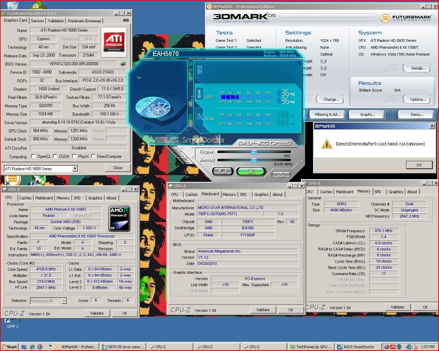This screenshot has height=351, width=439.
Task: Apply clocks with green SmartDoctor button
Action: pyautogui.click(x=251, y=171)
